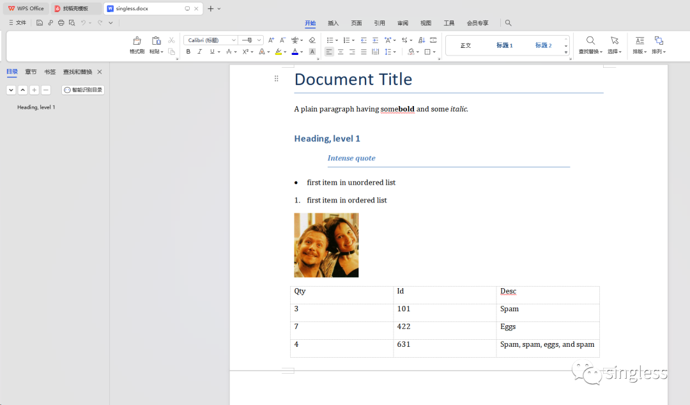
Task: Toggle Italic formatting
Action: pyautogui.click(x=199, y=52)
